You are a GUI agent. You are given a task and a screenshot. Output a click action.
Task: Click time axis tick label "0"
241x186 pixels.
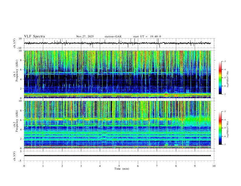(x=24, y=166)
